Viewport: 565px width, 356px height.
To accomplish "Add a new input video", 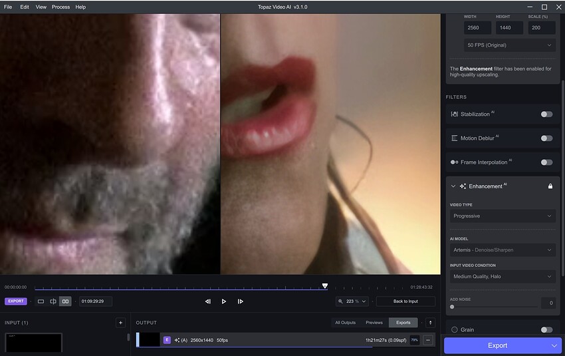I will (x=120, y=323).
